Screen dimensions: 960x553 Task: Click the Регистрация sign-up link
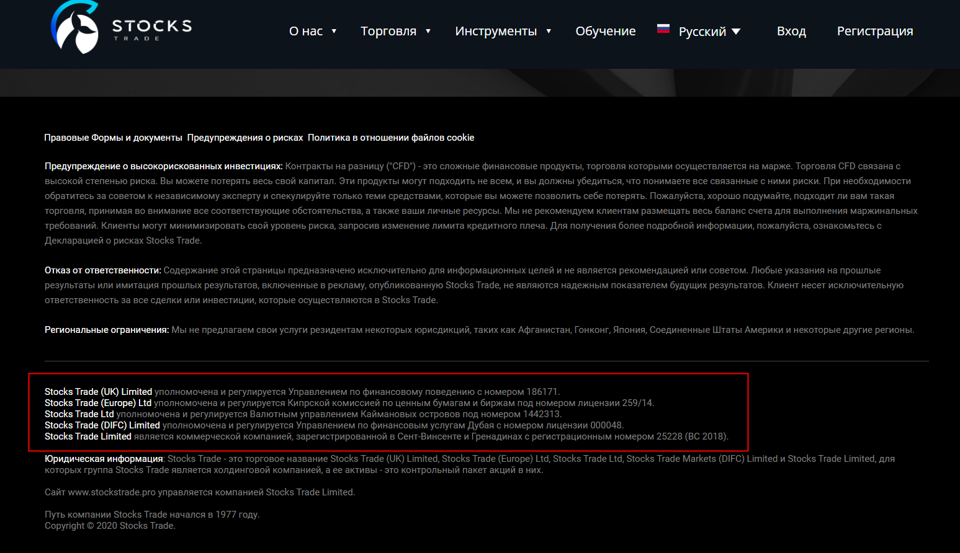click(875, 31)
